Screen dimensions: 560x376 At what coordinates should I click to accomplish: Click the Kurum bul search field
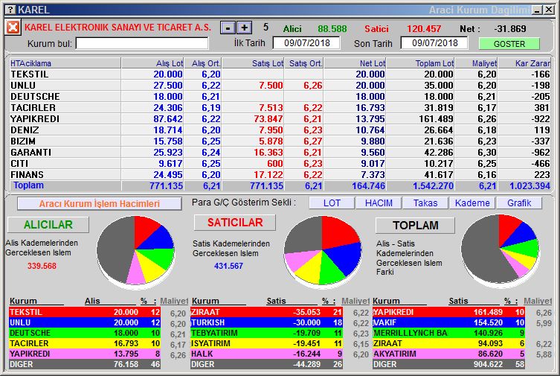click(x=142, y=44)
